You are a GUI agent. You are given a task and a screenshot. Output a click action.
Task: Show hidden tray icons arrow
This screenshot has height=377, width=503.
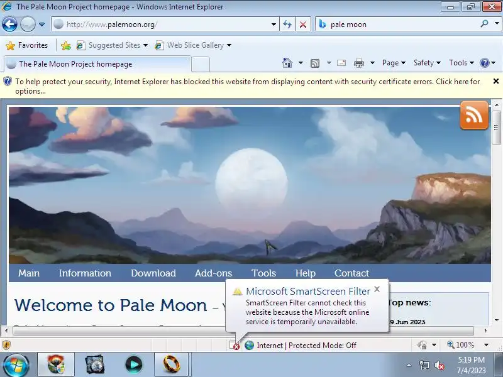(409, 365)
